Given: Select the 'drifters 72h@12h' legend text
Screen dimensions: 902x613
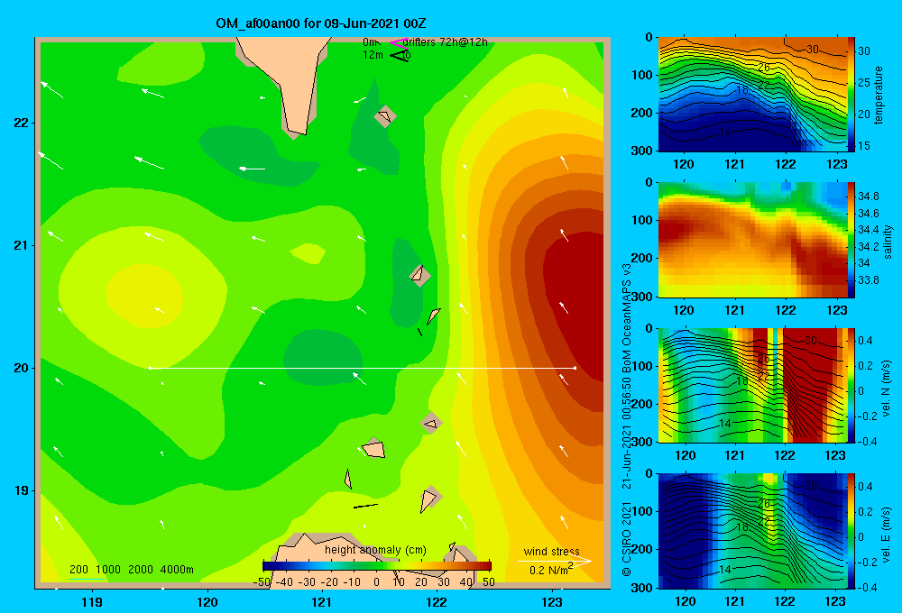Looking at the screenshot, I should click(446, 42).
